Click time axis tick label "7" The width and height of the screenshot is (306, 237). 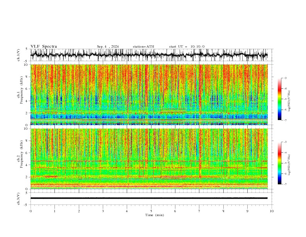coord(199,211)
